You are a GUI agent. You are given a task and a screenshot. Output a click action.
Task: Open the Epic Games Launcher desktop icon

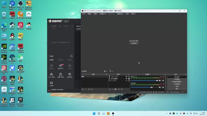pos(20,102)
